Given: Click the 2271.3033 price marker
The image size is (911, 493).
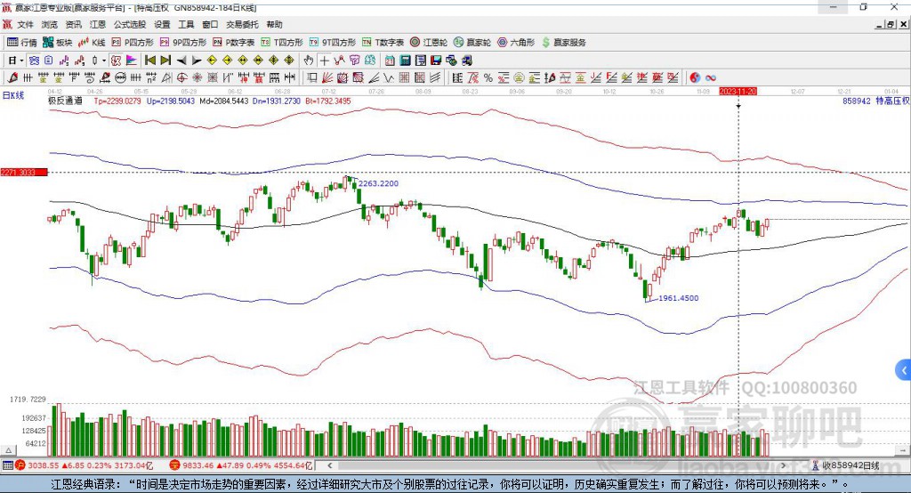Looking at the screenshot, I should pyautogui.click(x=23, y=173).
